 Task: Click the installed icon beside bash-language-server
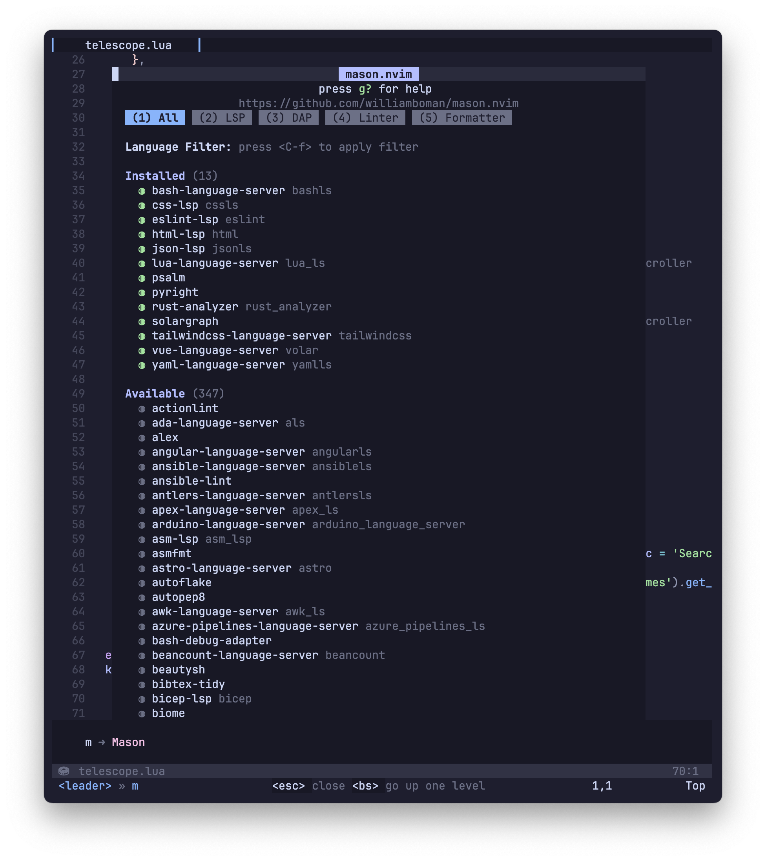point(142,191)
